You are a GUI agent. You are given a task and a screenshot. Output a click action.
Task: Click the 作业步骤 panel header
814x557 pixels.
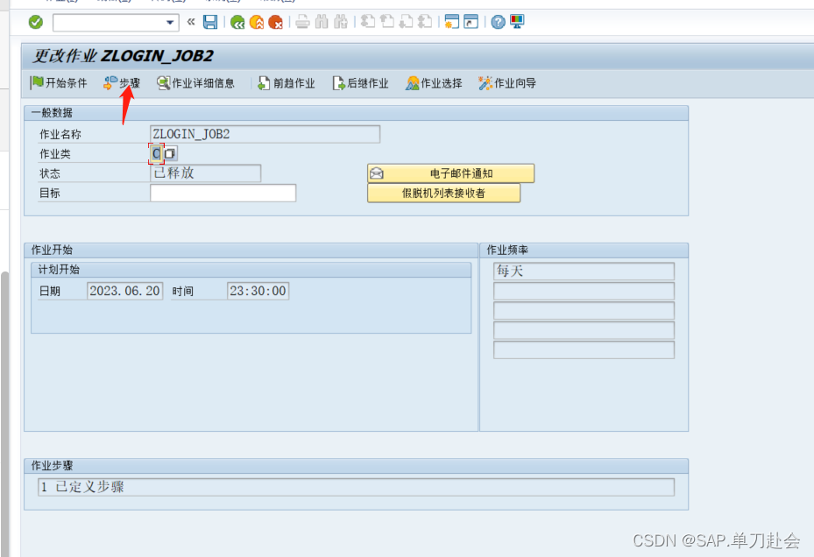[x=356, y=465]
